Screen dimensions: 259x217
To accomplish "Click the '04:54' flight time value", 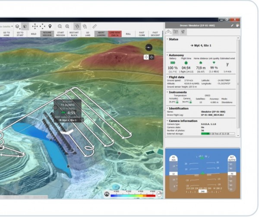I will tap(186, 68).
